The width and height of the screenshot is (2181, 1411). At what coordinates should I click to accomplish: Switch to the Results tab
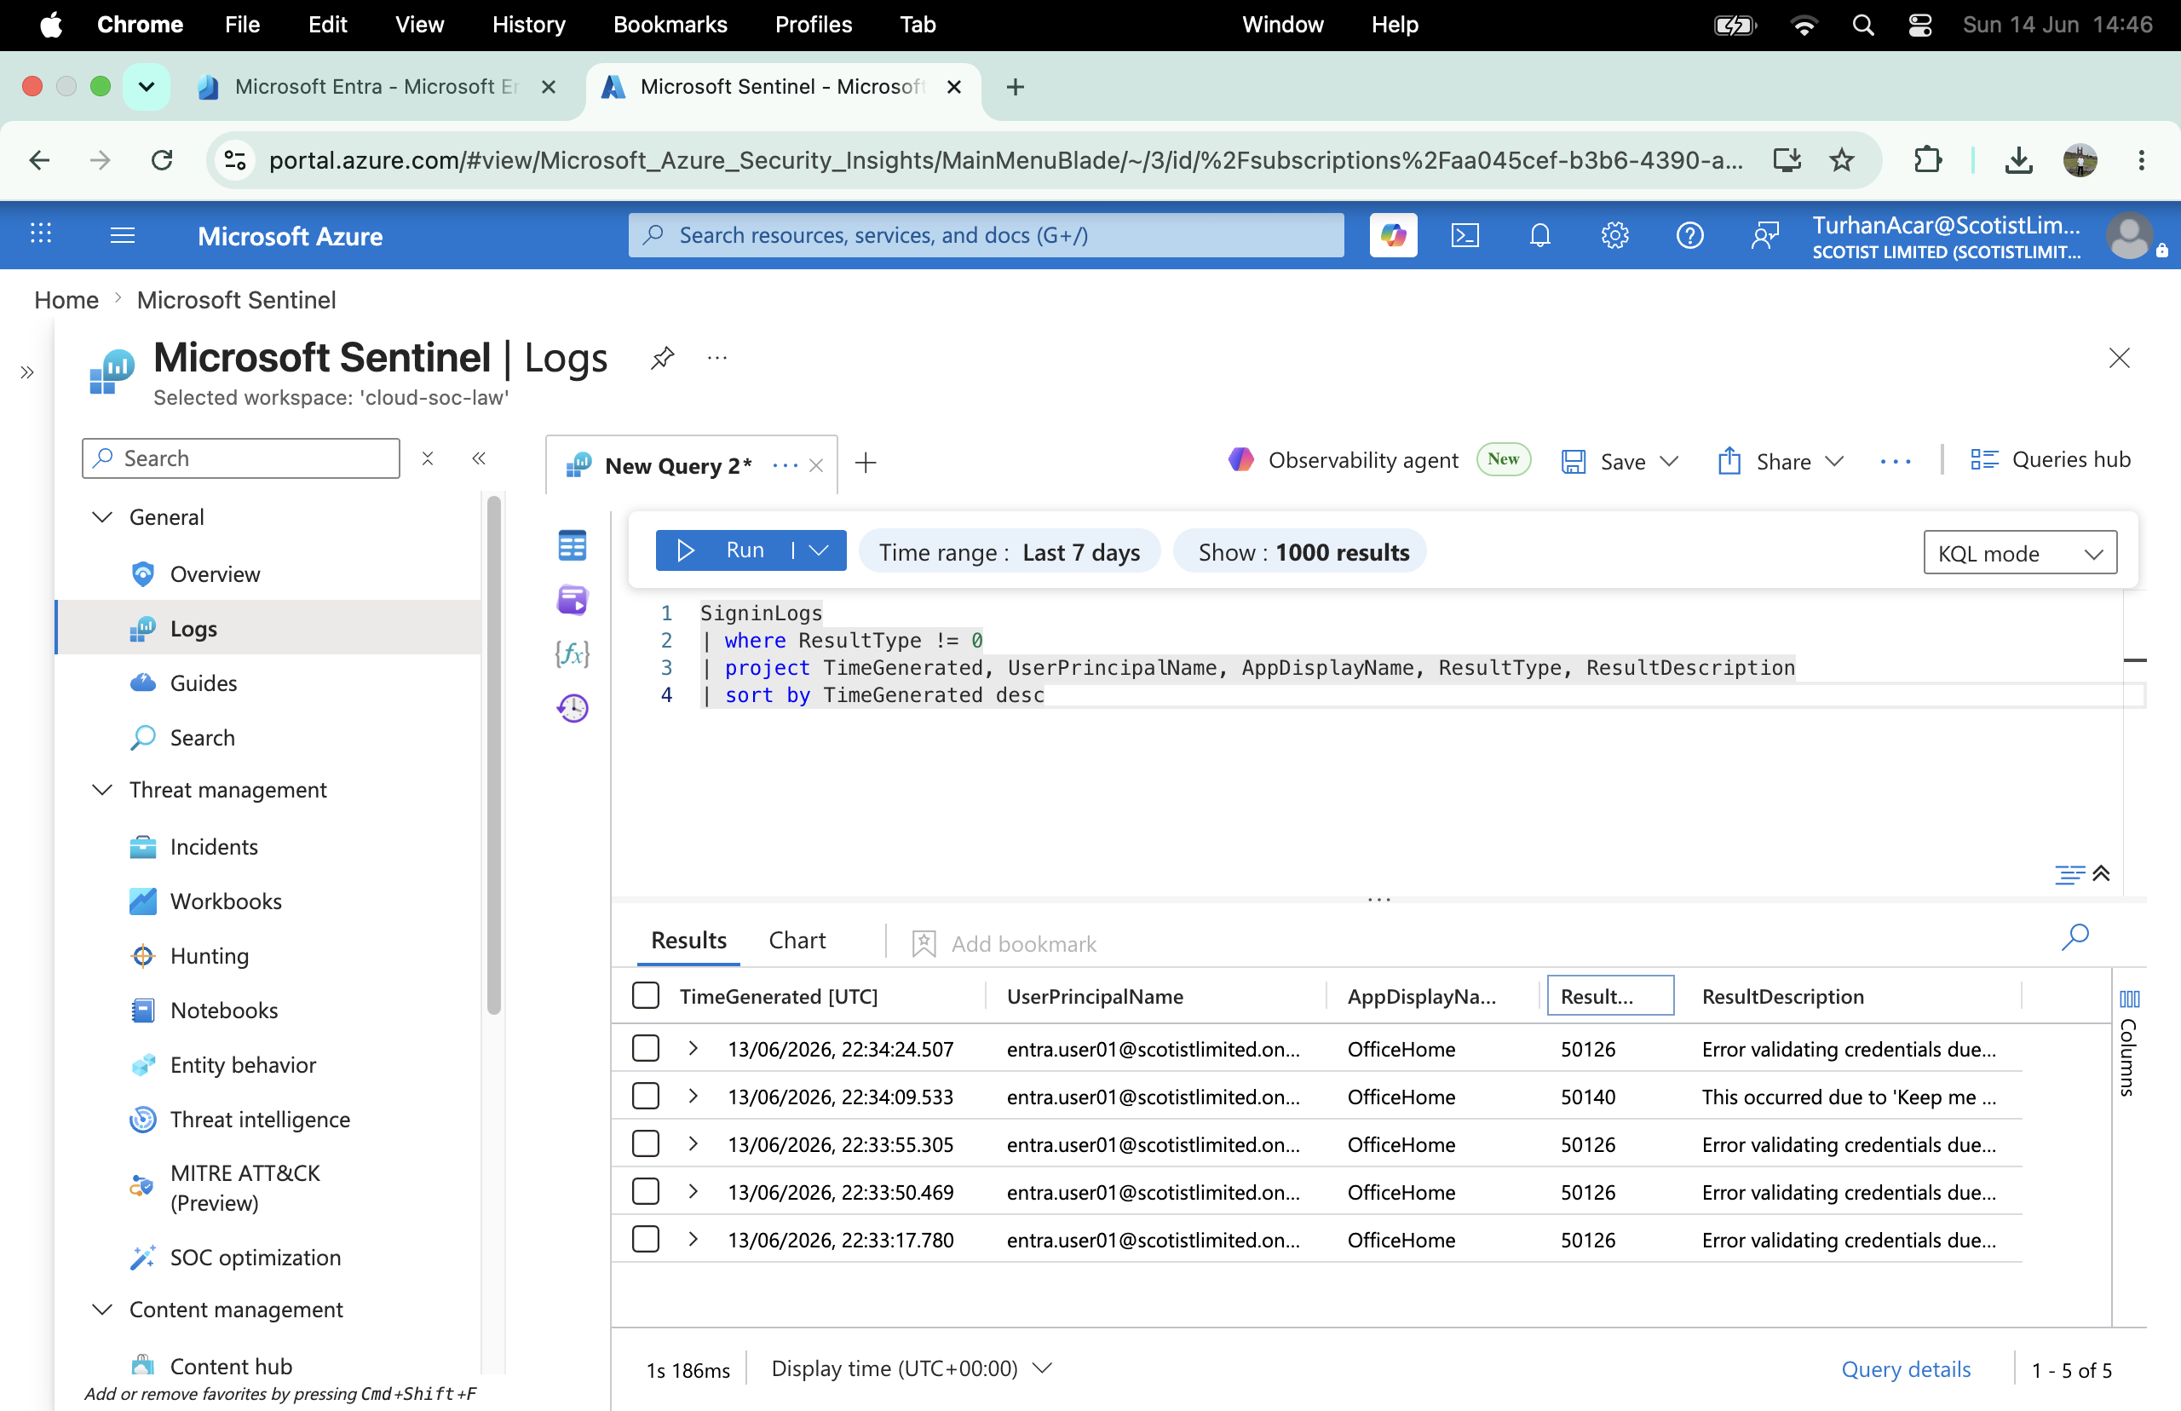[689, 940]
